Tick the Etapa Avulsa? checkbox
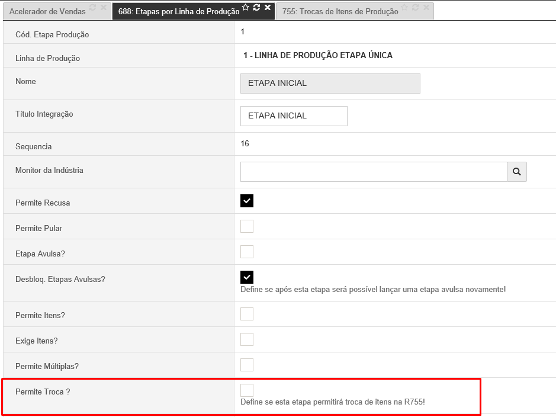Image resolution: width=556 pixels, height=417 pixels. click(x=247, y=252)
